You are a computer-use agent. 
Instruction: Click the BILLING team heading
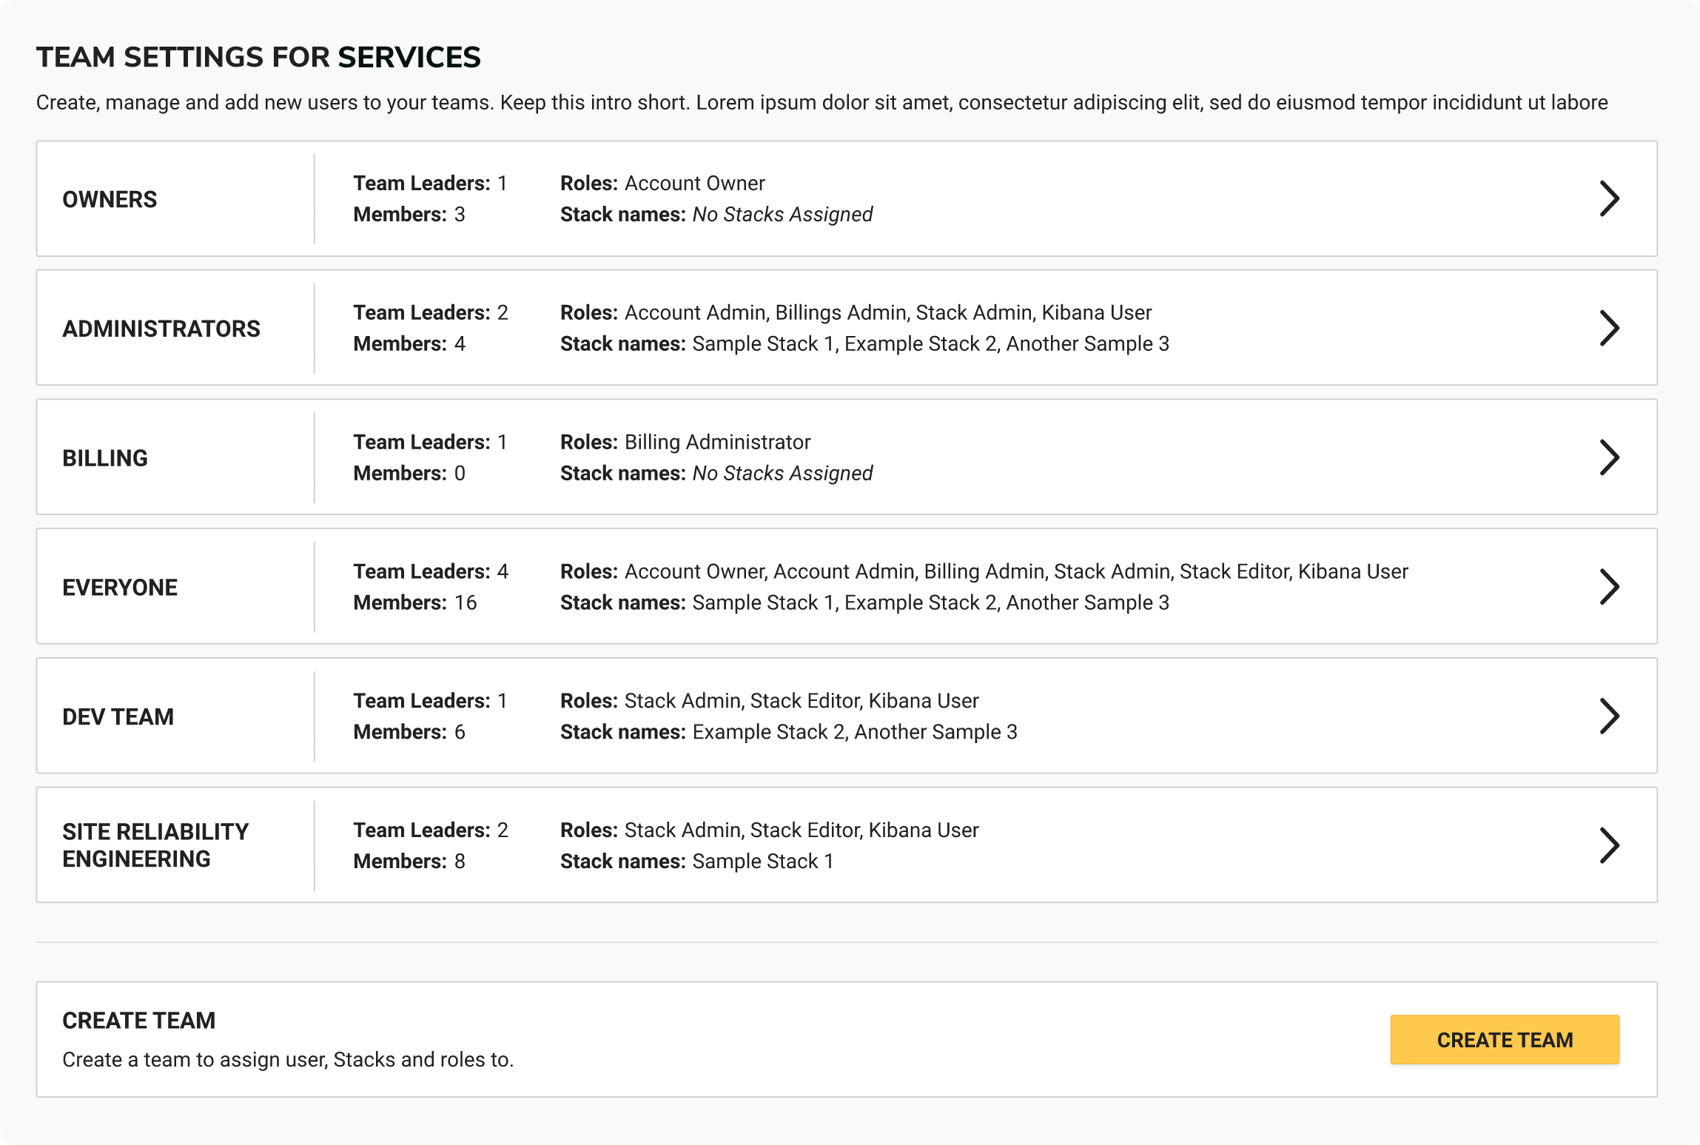(x=105, y=458)
